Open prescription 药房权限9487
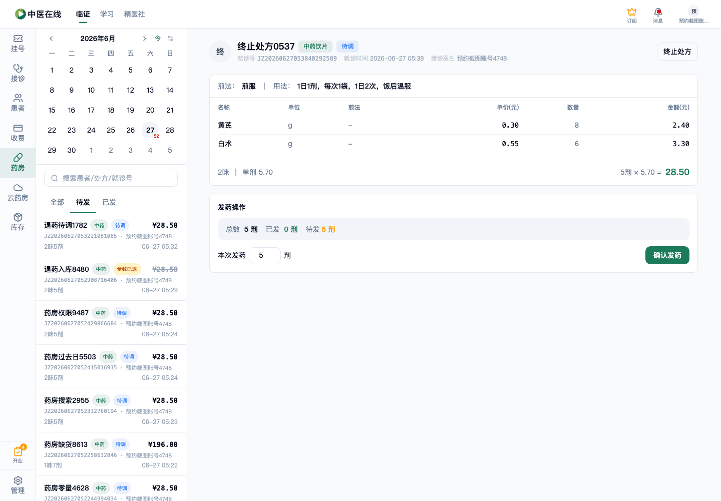721x501 pixels. tap(111, 323)
